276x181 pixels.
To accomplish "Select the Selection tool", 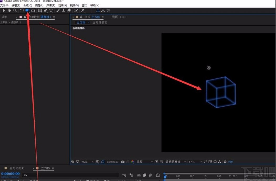I will [4, 10].
